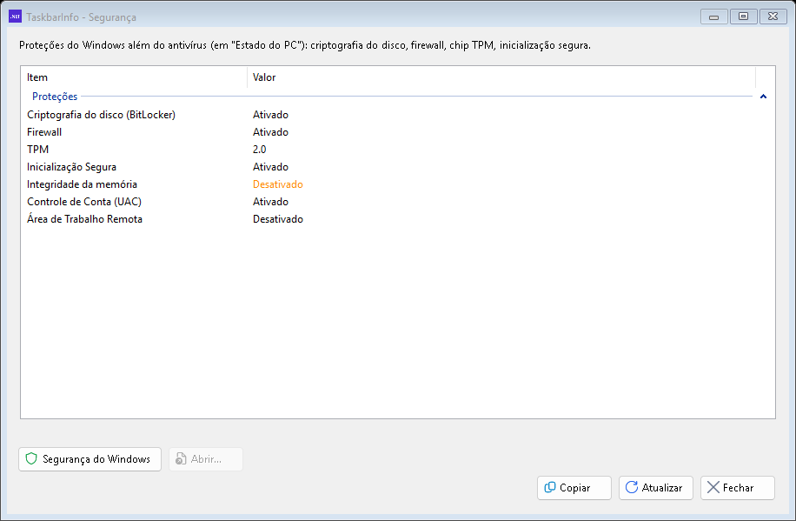Click the TaskbarInfo .NET app icon
Screen dimensions: 796x521
tap(16, 17)
